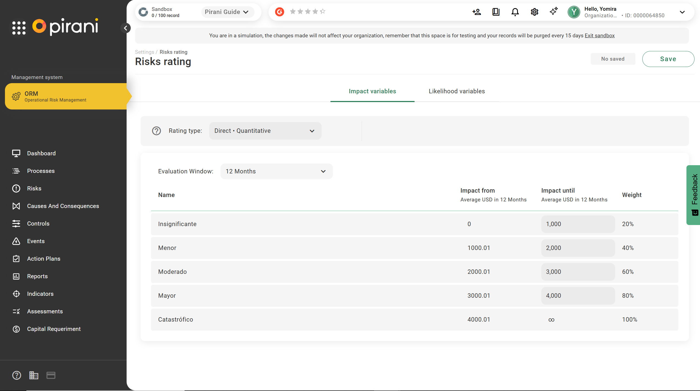Image resolution: width=700 pixels, height=391 pixels.
Task: Switch to Likelihood variables tab
Action: [x=457, y=91]
